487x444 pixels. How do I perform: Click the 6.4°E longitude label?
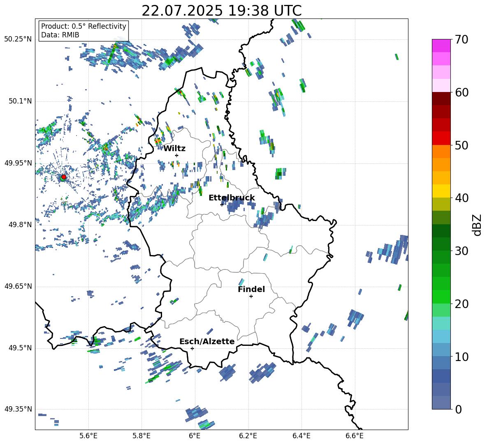coord(301,436)
